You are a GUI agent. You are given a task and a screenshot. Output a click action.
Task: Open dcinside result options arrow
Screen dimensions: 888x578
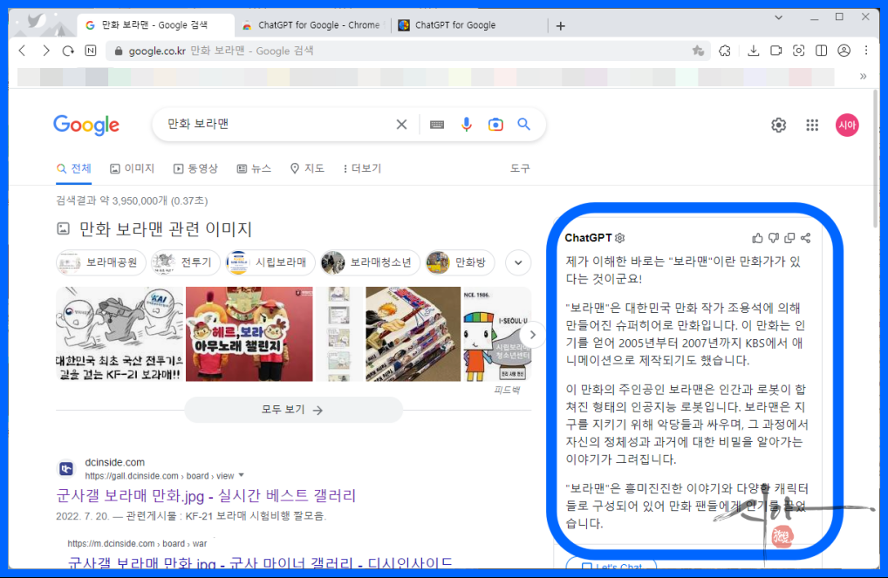242,475
